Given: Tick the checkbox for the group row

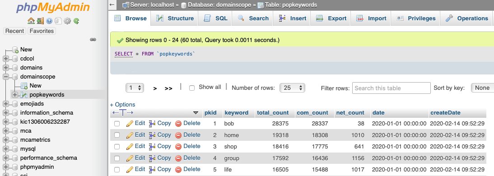Looking at the screenshot, I should [x=117, y=158].
